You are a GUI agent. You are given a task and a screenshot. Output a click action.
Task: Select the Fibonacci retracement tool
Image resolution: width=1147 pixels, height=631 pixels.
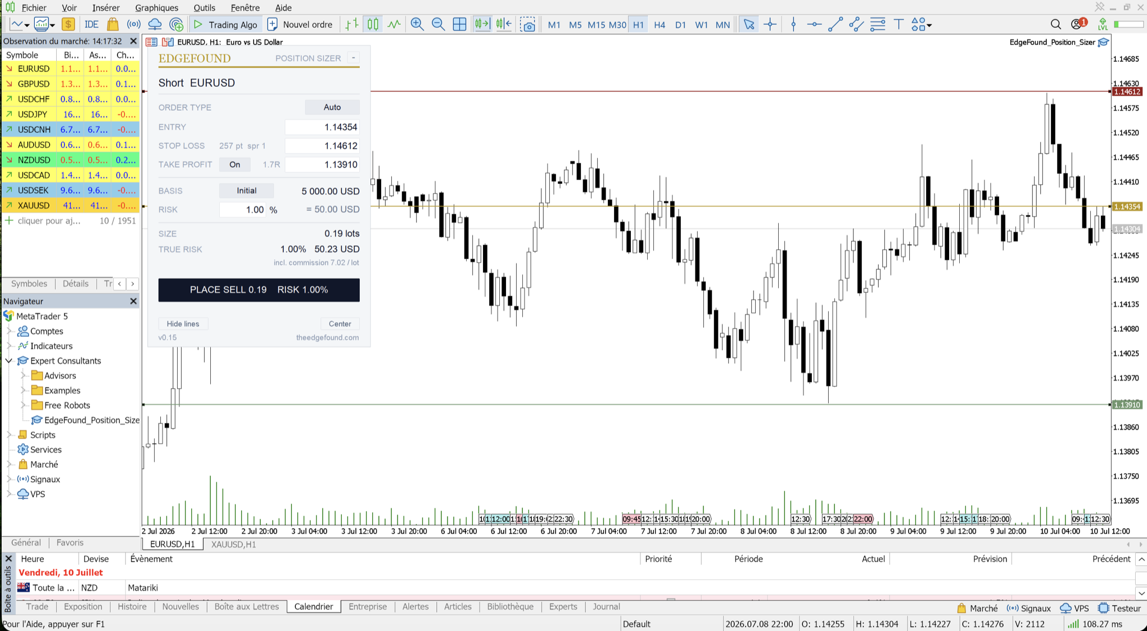click(x=878, y=24)
